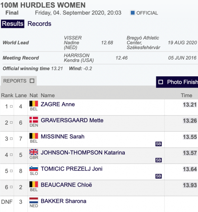Select the Results tab
Screen dimensions: 198x212
click(x=13, y=24)
